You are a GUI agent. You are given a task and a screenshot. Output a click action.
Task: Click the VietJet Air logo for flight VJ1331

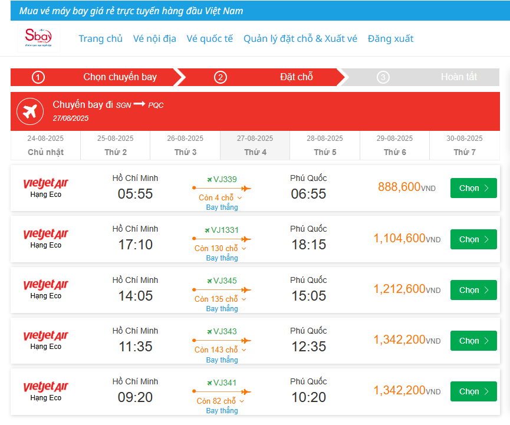(46, 235)
